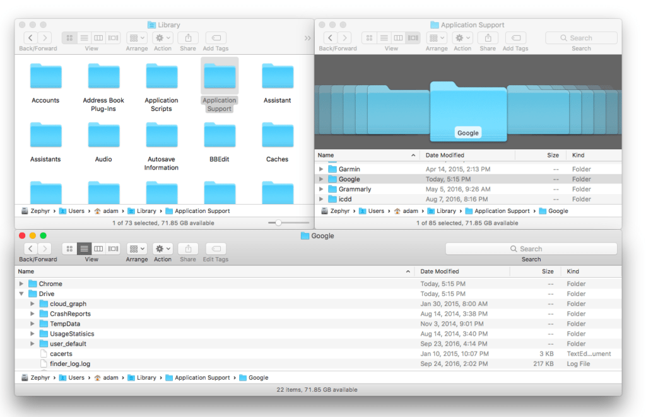Switch the Library window to Cover Flow view
Image resolution: width=646 pixels, height=417 pixels.
pyautogui.click(x=112, y=38)
